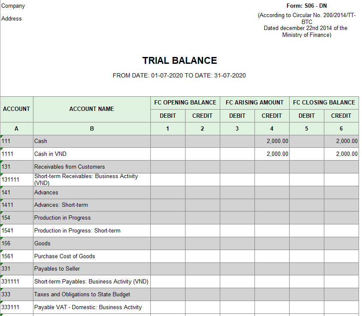Click the green corner marker on account 111
This screenshot has width=362, height=316.
pyautogui.click(x=2, y=137)
